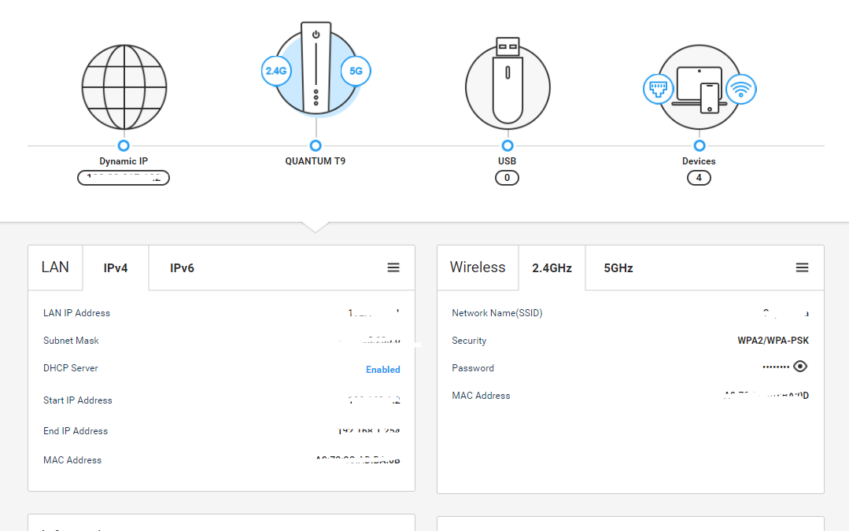Viewport: 849px width, 531px height.
Task: Click the Password label in Wireless panel
Action: point(473,368)
